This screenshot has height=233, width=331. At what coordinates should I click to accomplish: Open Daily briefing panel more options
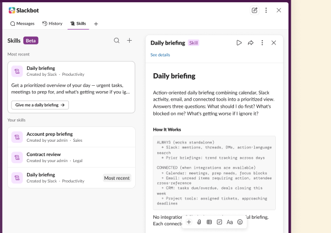[262, 42]
